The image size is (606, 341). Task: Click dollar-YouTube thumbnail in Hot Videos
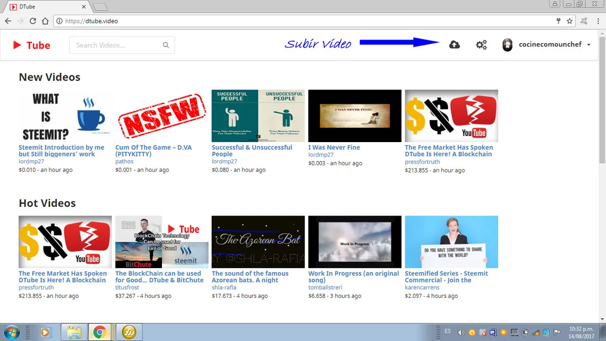(65, 242)
